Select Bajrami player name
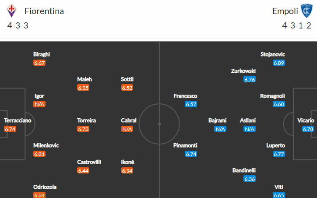Image resolution: width=317 pixels, height=198 pixels. click(x=217, y=120)
